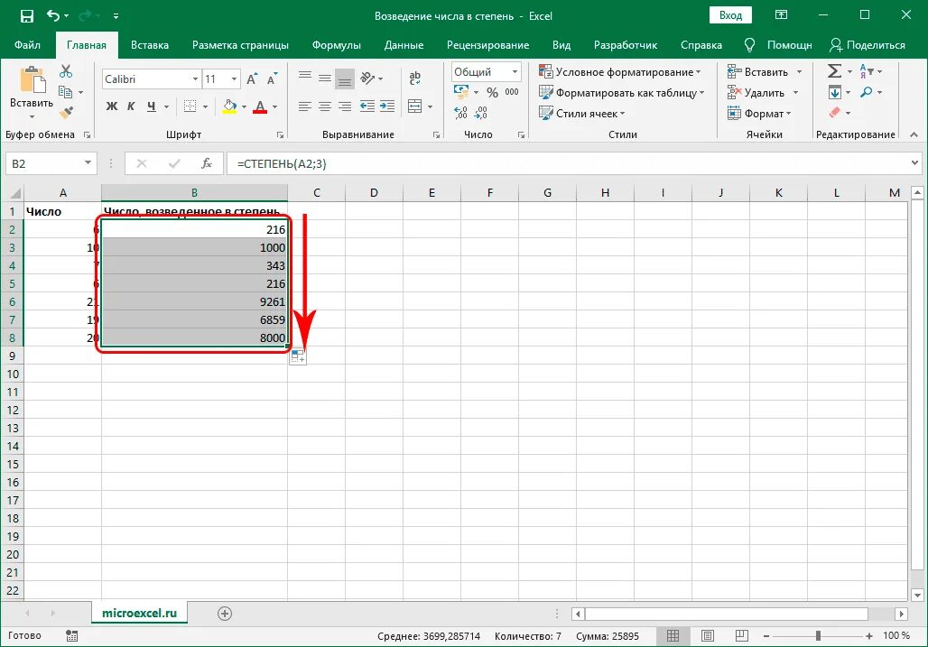Toggle Bold Ж formatting
This screenshot has width=928, height=647.
coord(111,106)
